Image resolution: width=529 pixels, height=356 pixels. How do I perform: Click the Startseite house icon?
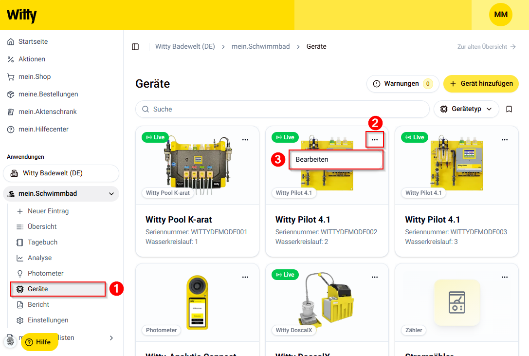click(11, 41)
